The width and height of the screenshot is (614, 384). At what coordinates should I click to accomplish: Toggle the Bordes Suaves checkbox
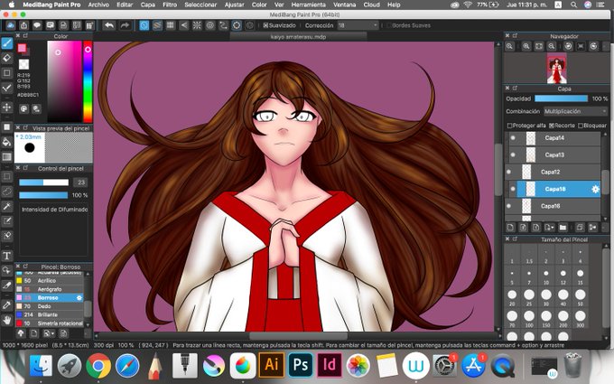click(389, 25)
